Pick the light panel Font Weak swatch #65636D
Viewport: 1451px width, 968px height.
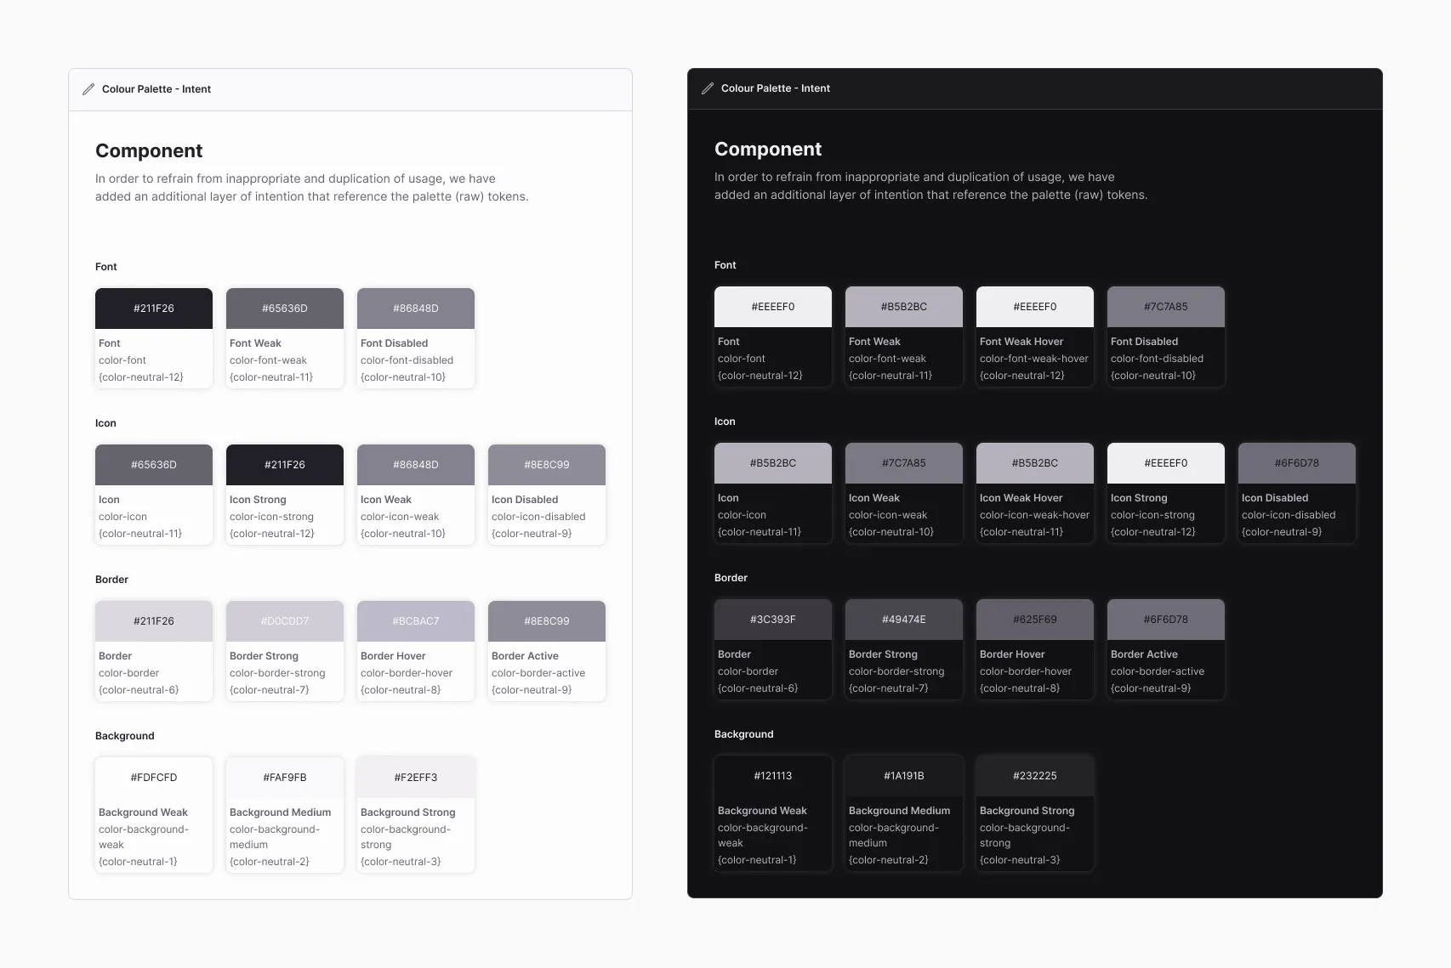click(x=285, y=309)
